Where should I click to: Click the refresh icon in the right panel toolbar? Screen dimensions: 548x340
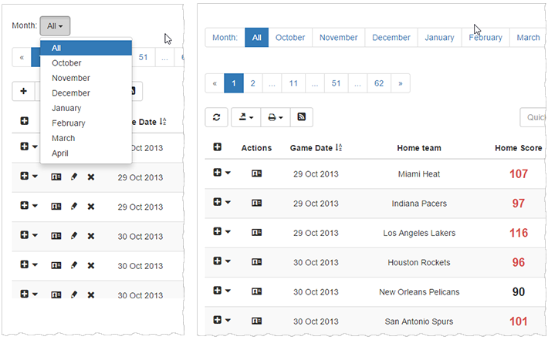click(216, 117)
